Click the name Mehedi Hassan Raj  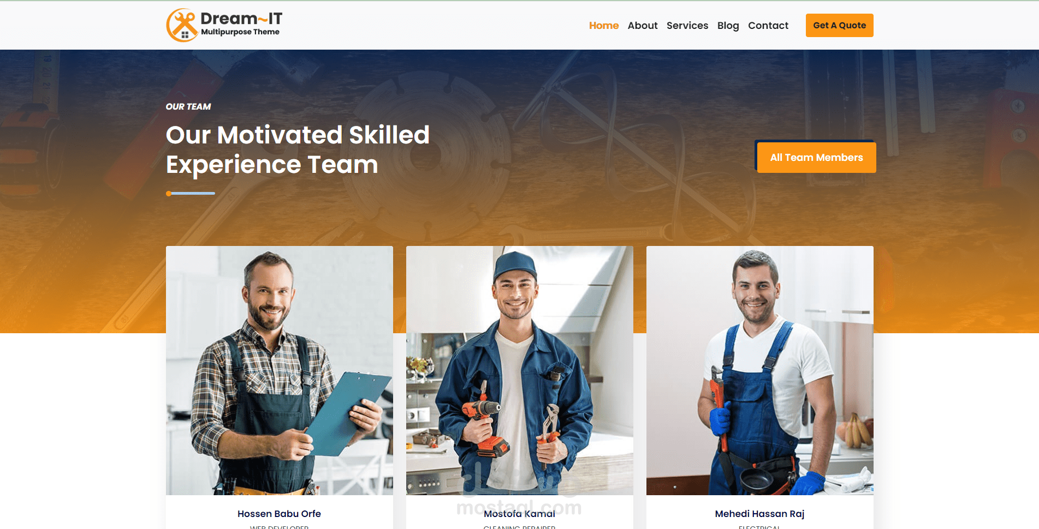coord(759,514)
